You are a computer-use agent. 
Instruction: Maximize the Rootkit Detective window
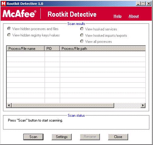(x=143, y=4)
